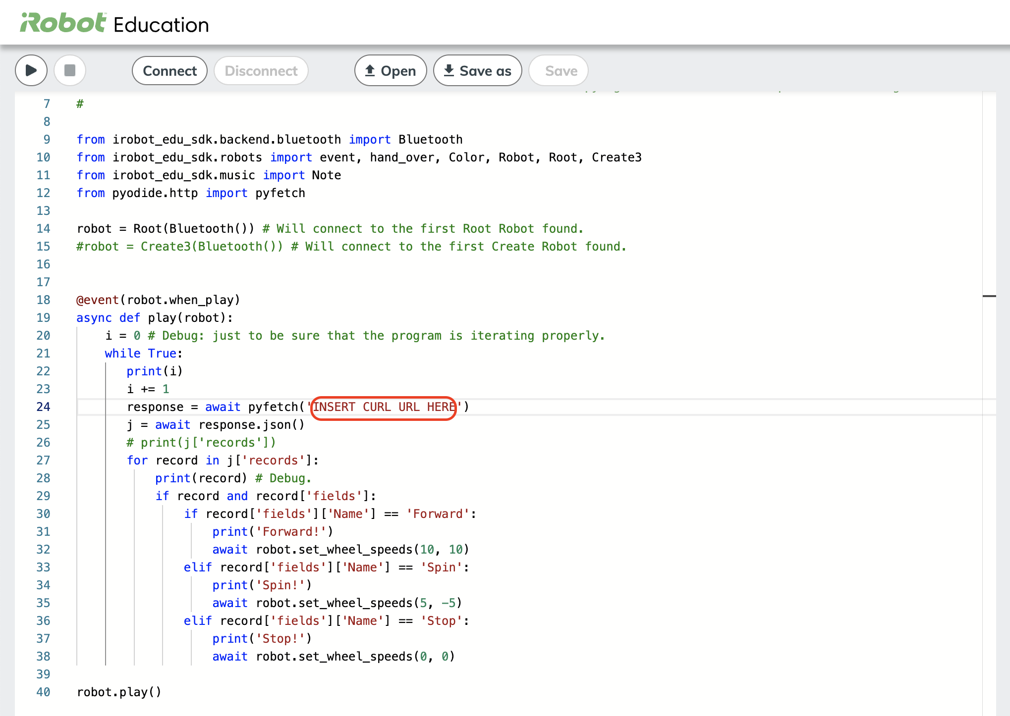Place cursor in 'INSERT CURL URL HERE' string
This screenshot has width=1010, height=716.
pos(384,407)
